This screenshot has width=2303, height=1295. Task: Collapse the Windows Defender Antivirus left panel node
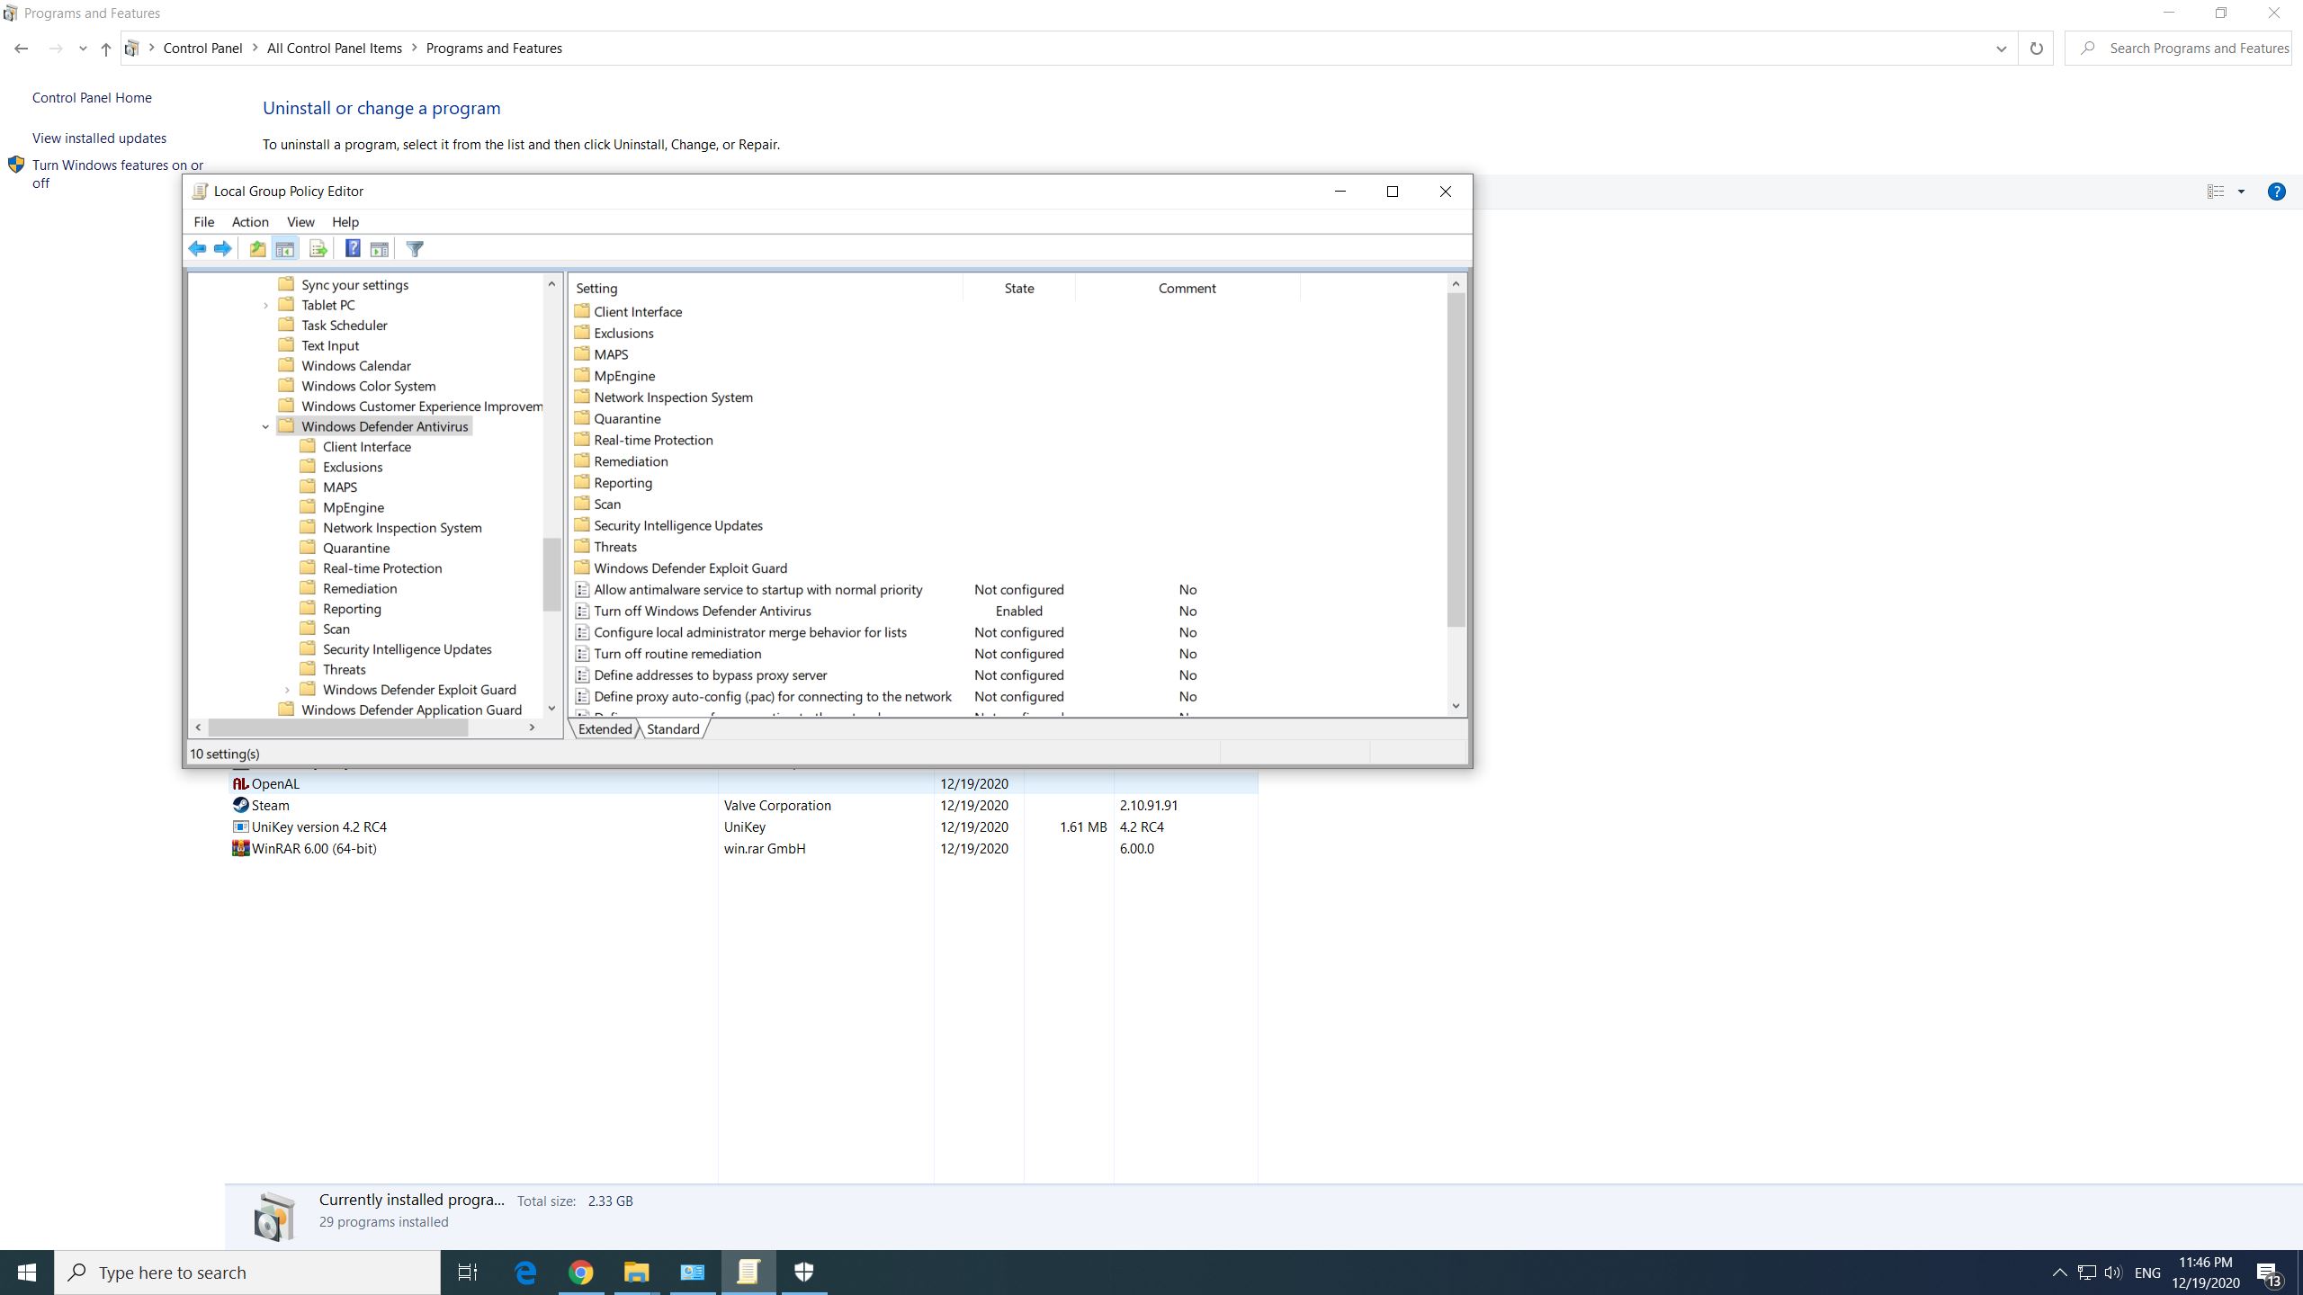point(264,425)
